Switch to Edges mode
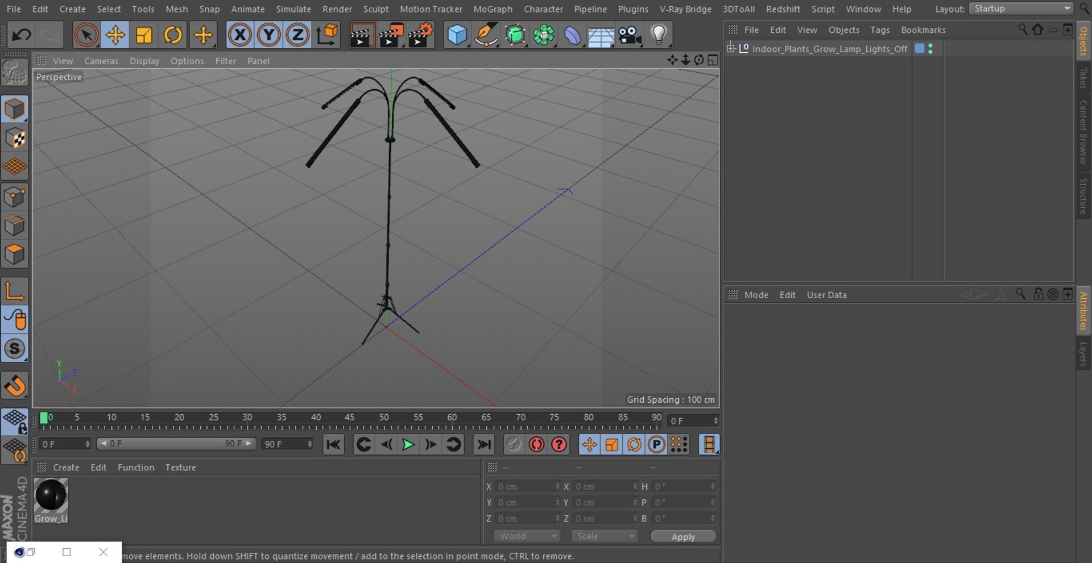This screenshot has width=1092, height=563. pos(15,226)
